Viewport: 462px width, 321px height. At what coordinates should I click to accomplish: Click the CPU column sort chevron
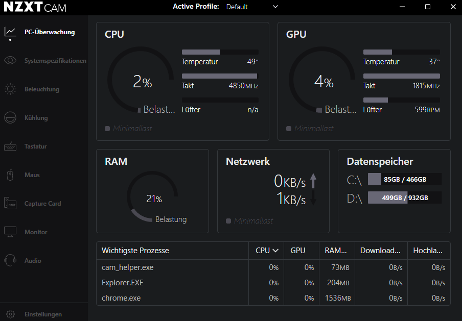coord(275,251)
